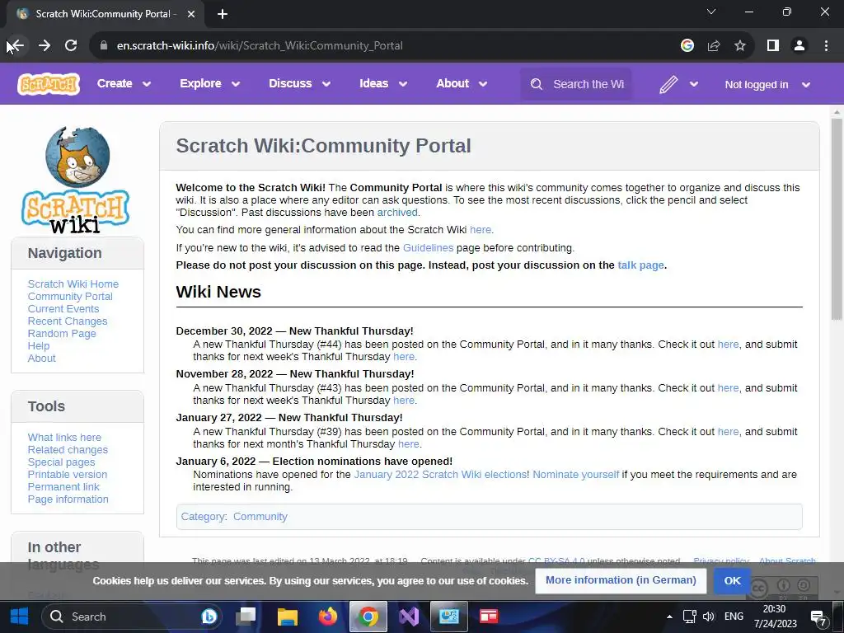Viewport: 844px width, 633px height.
Task: Open the Chrome profile avatar icon
Action: [799, 46]
